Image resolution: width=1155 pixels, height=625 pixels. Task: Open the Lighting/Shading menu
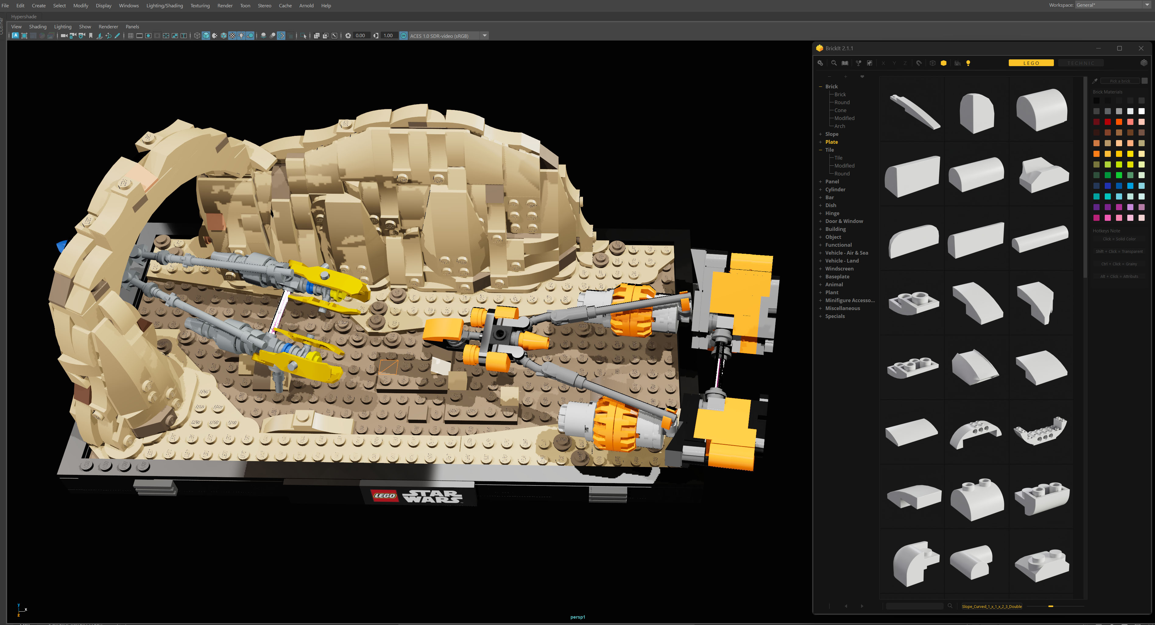pyautogui.click(x=164, y=5)
